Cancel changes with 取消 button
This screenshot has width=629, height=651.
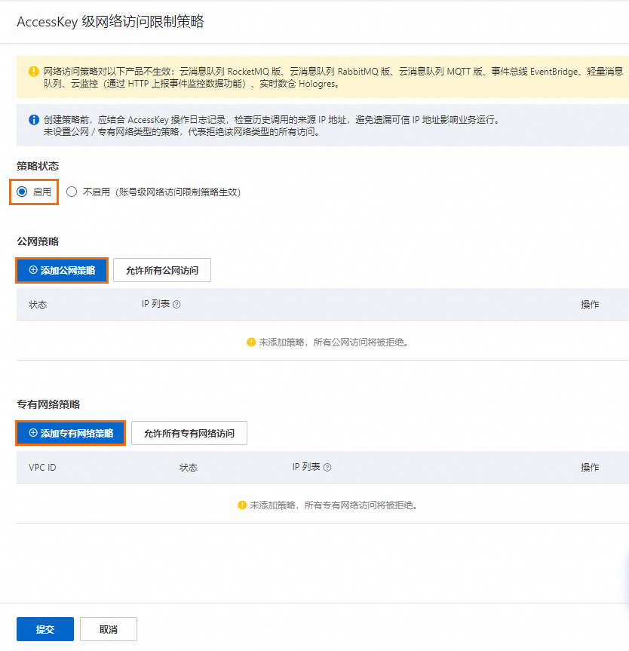click(x=108, y=628)
